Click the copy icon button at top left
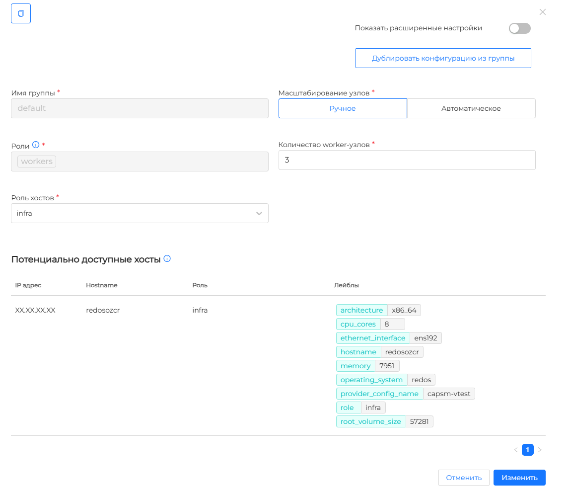Screen dimensions: 570x493 click(x=21, y=13)
